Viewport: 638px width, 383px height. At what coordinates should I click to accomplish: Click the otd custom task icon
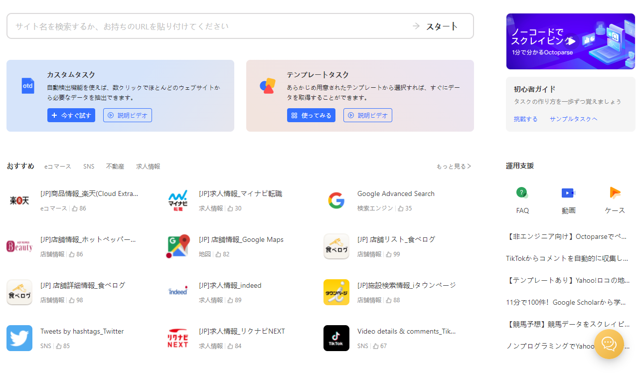point(28,86)
